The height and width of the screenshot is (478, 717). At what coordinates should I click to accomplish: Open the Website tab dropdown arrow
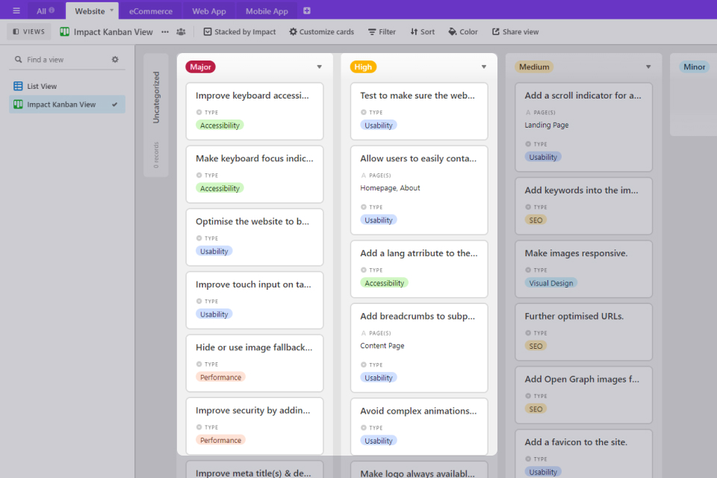pyautogui.click(x=111, y=10)
